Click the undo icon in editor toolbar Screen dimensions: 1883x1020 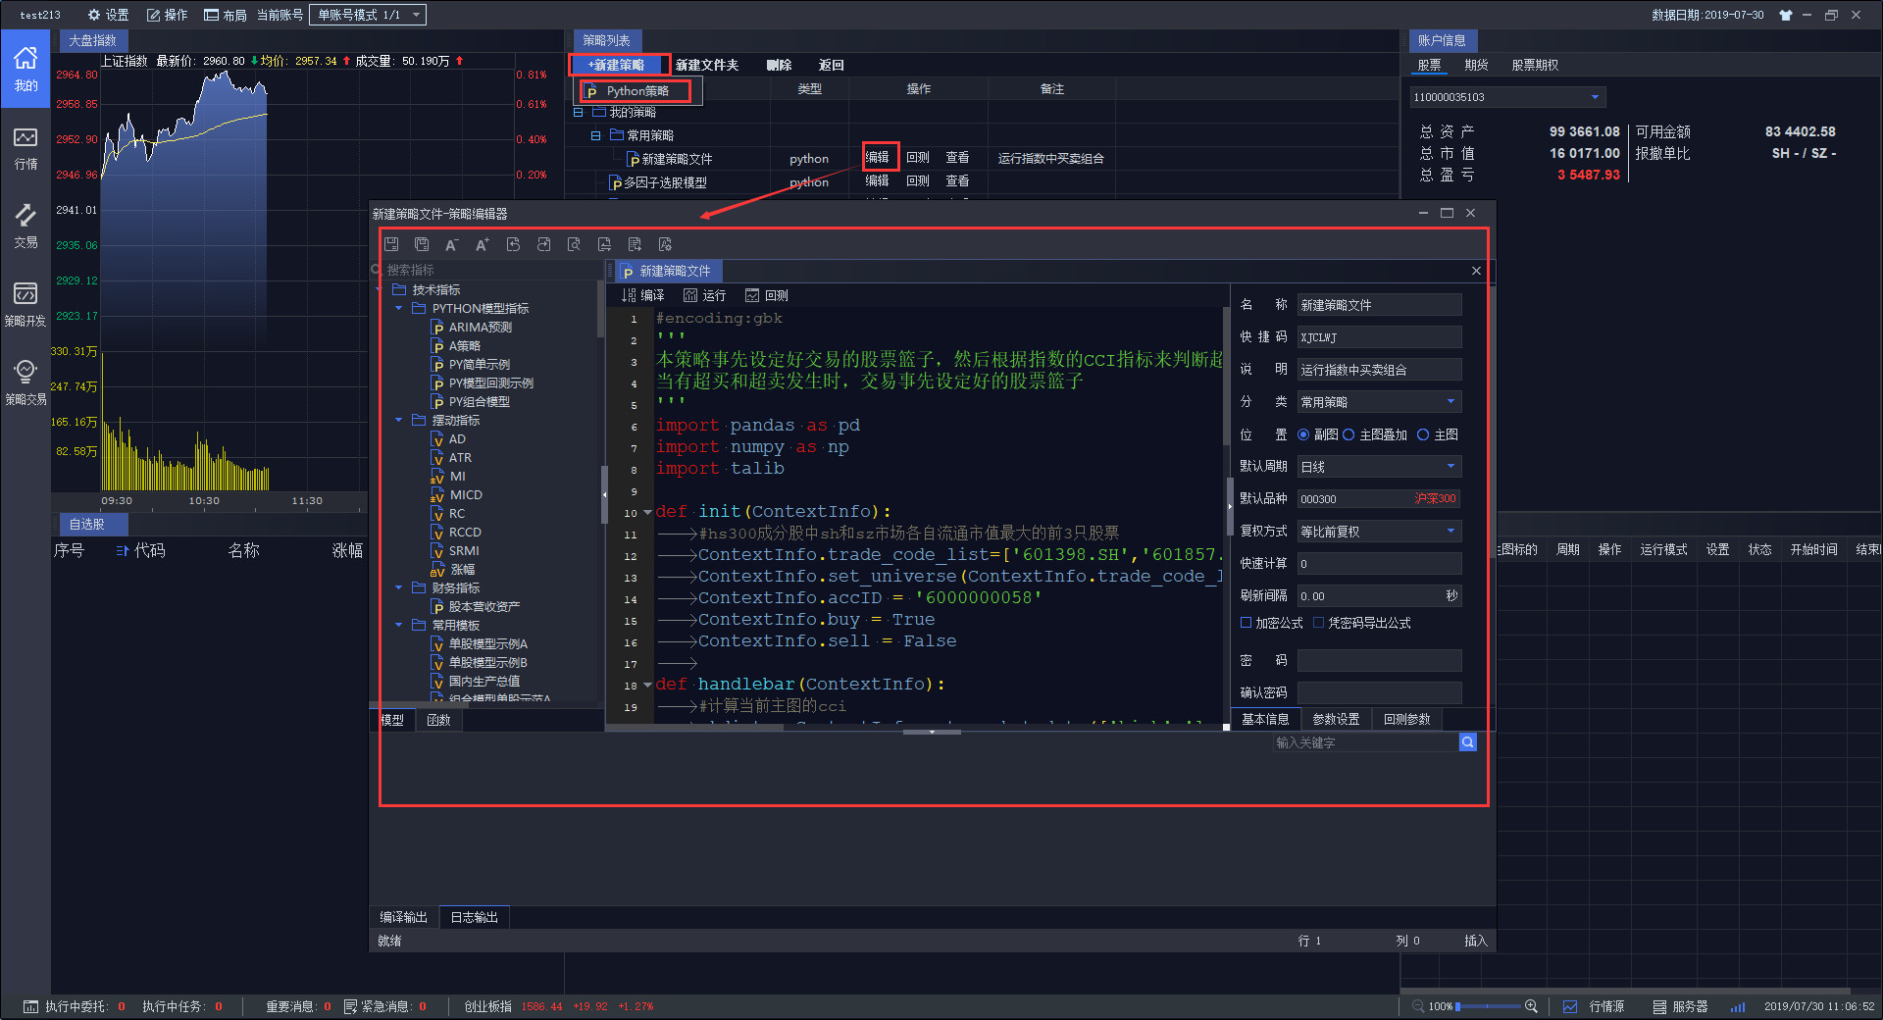coord(513,244)
